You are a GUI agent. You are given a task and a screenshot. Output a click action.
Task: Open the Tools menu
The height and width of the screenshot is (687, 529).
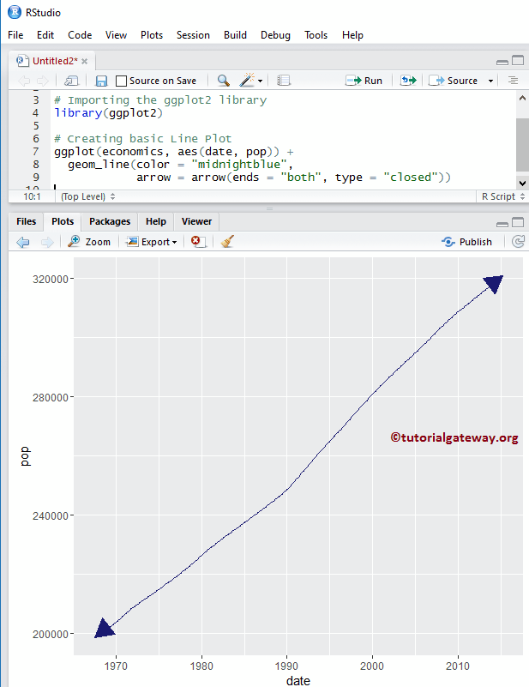[316, 35]
